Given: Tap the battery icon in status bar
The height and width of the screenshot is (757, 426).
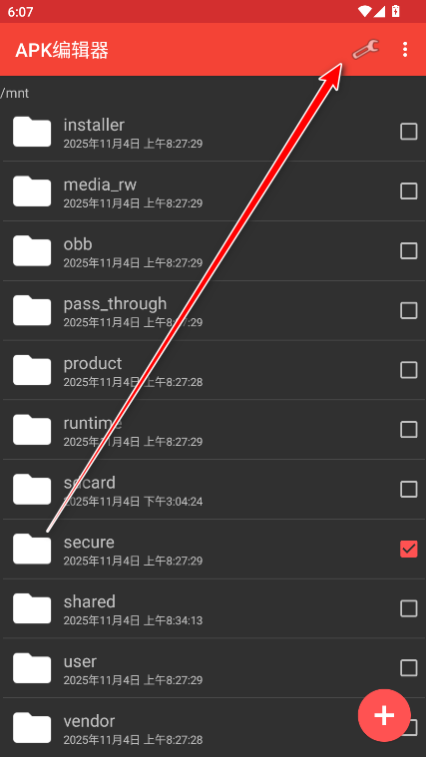Looking at the screenshot, I should tap(396, 11).
